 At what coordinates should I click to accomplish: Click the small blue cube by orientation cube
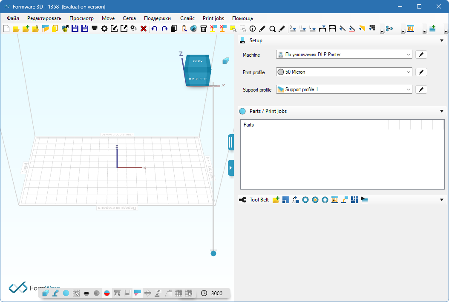(x=226, y=60)
